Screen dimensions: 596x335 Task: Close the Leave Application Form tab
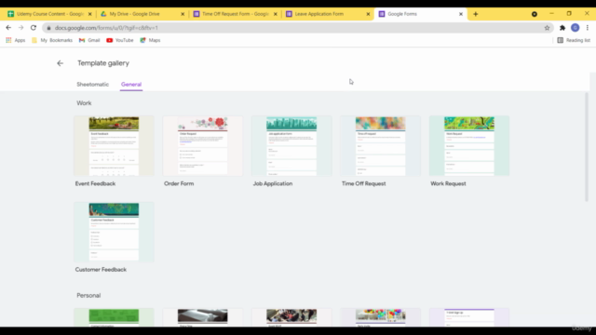(368, 14)
